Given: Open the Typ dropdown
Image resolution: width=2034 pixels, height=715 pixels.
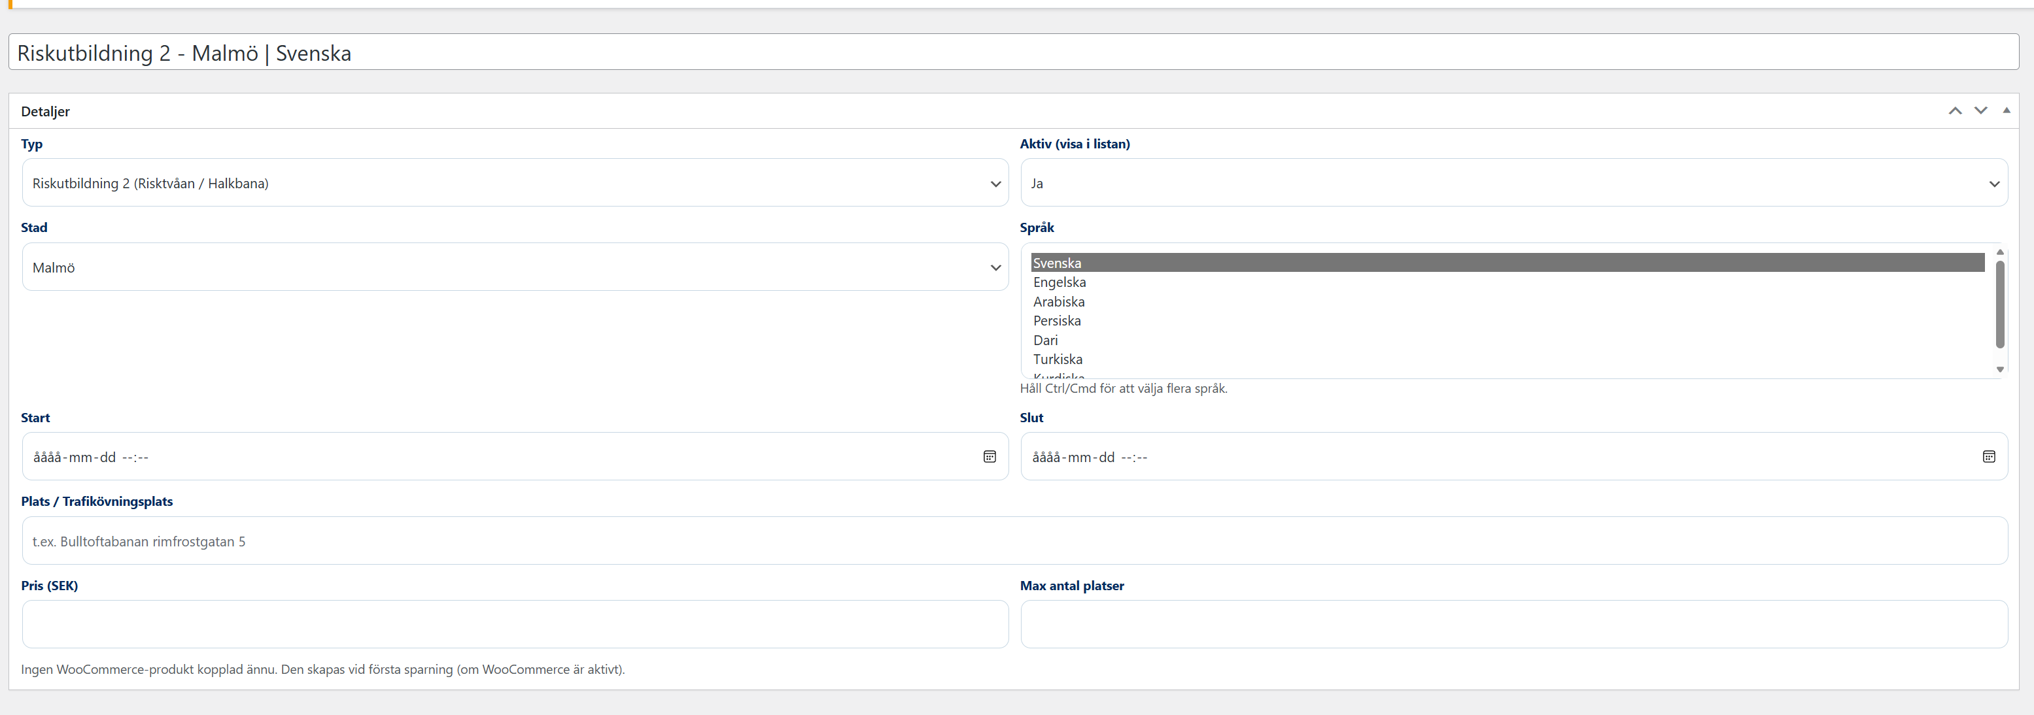Looking at the screenshot, I should point(515,183).
